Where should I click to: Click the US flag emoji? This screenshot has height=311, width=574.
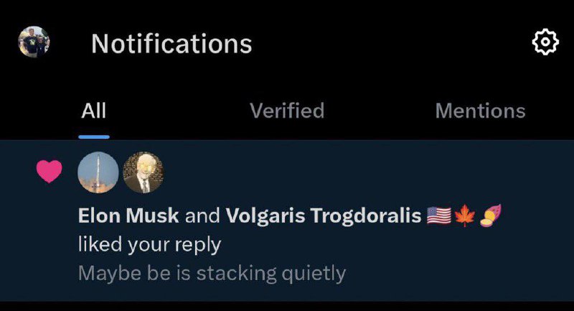438,215
